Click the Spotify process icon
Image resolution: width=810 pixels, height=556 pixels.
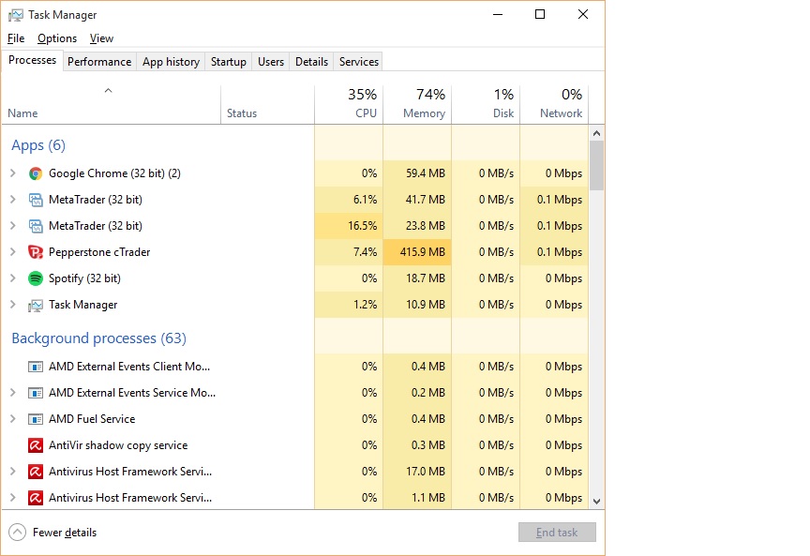click(x=35, y=278)
